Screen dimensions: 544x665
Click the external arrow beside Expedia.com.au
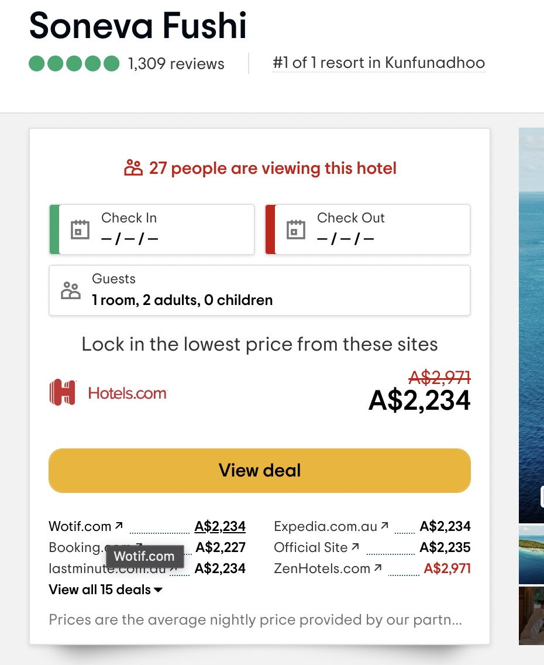[x=384, y=526]
